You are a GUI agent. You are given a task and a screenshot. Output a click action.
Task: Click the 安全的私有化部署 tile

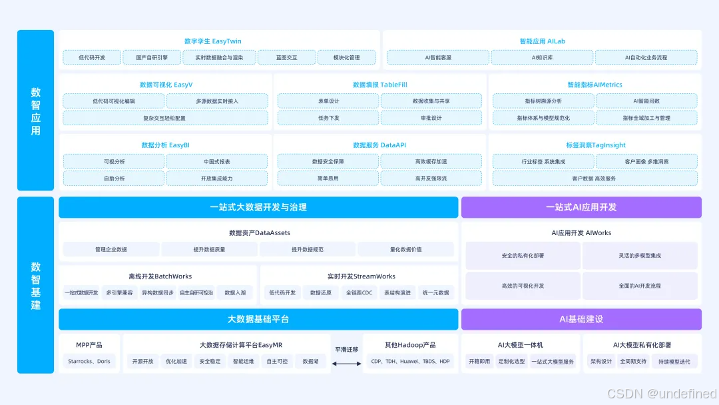click(x=523, y=256)
